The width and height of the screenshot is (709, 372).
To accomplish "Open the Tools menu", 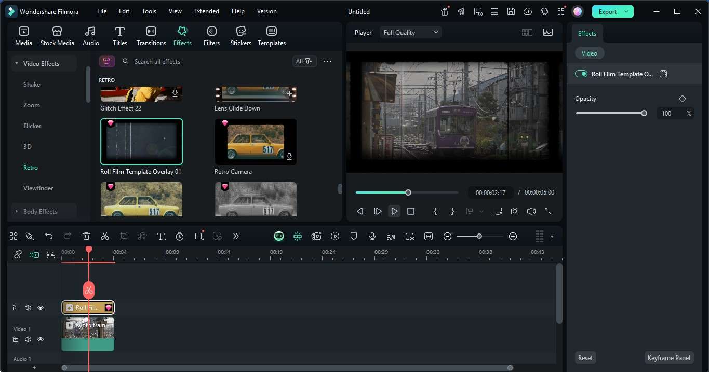I will (149, 11).
